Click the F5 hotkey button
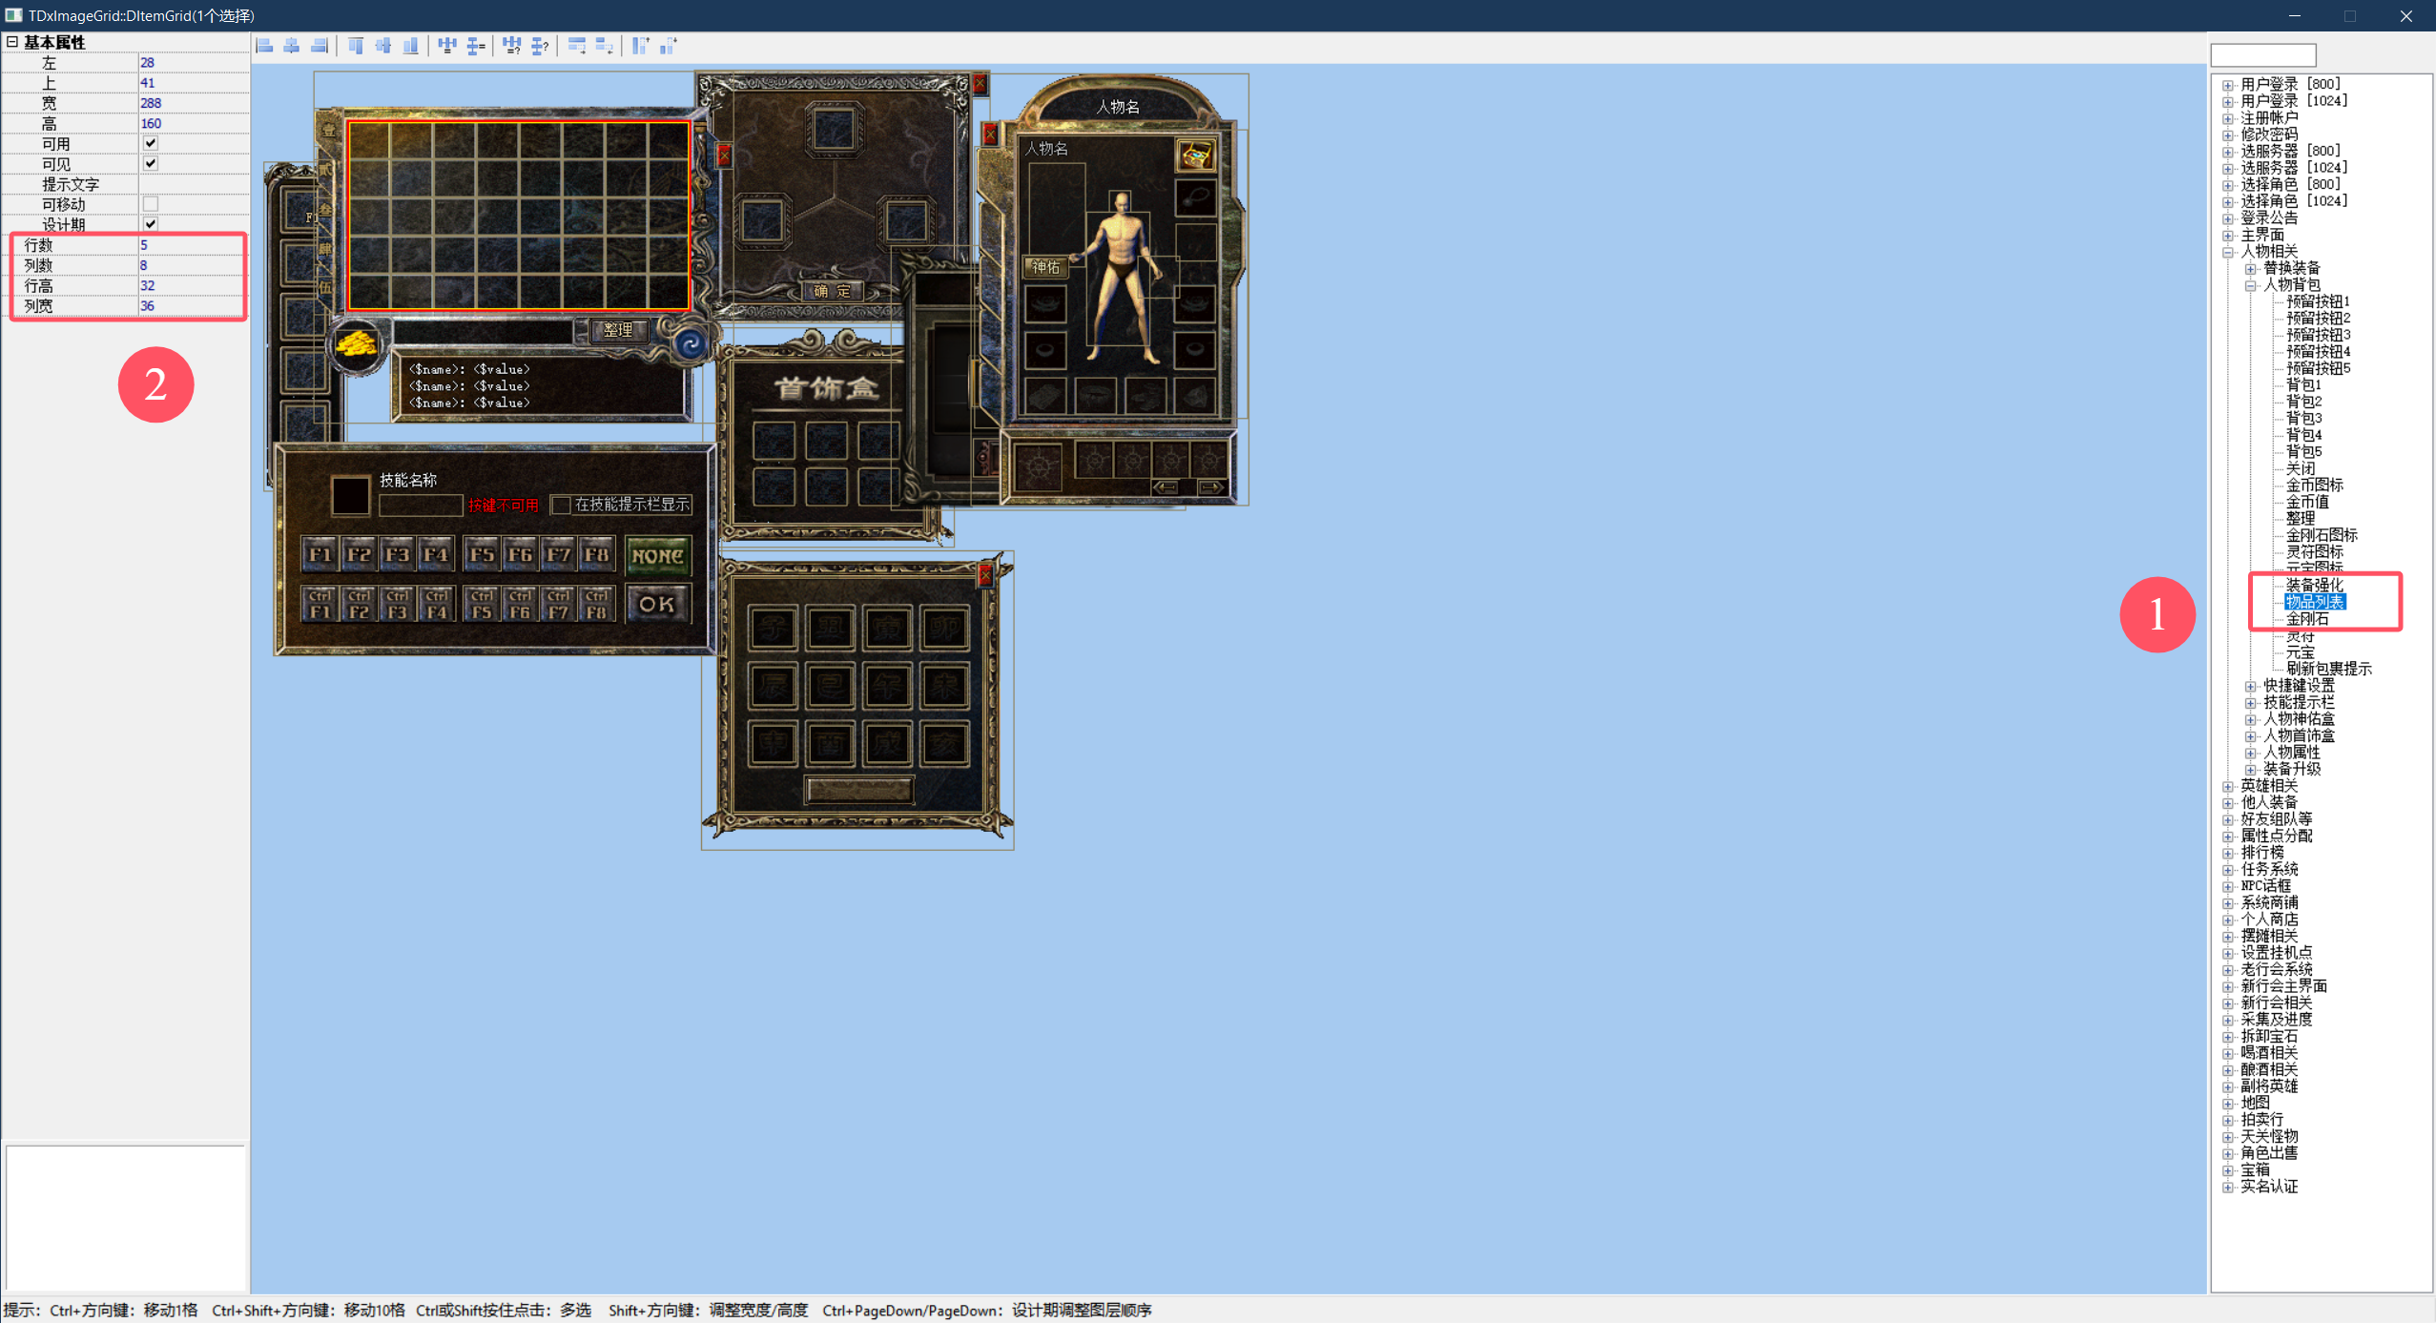 [x=482, y=554]
